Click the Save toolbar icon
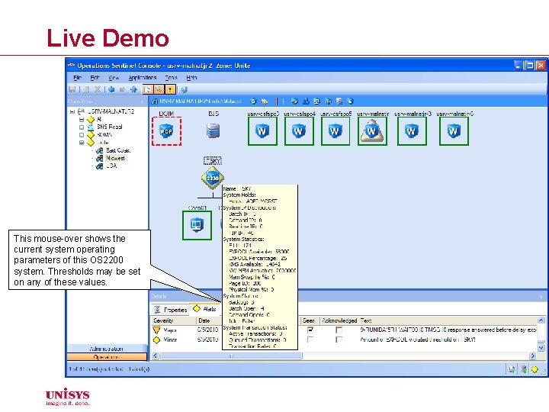The width and height of the screenshot is (549, 412). [72, 90]
